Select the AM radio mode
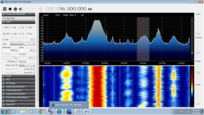Viewport: 204px width, 115px height. 12,27
